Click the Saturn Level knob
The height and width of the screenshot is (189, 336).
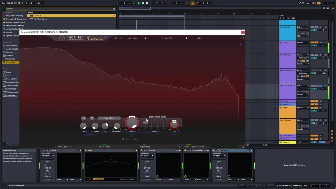174,124
